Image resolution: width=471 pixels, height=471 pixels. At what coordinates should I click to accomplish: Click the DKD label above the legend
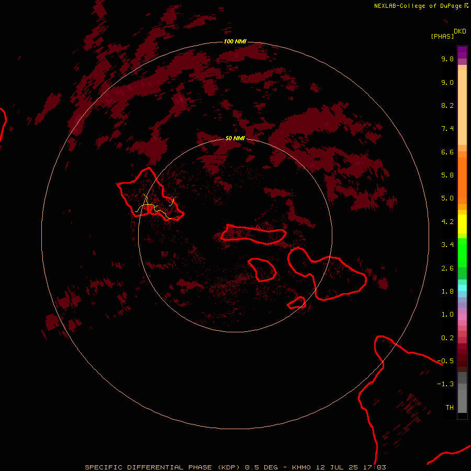460,31
